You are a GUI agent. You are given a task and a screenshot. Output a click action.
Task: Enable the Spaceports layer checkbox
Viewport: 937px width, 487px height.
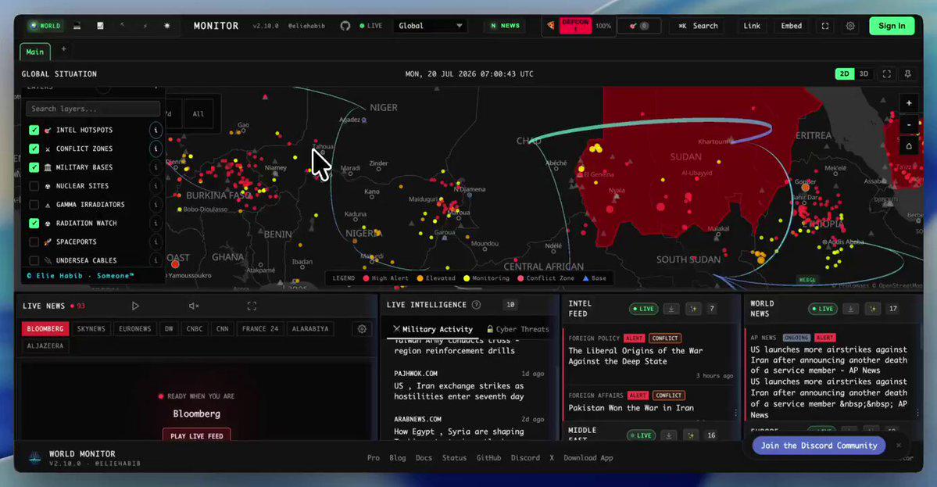click(x=34, y=242)
